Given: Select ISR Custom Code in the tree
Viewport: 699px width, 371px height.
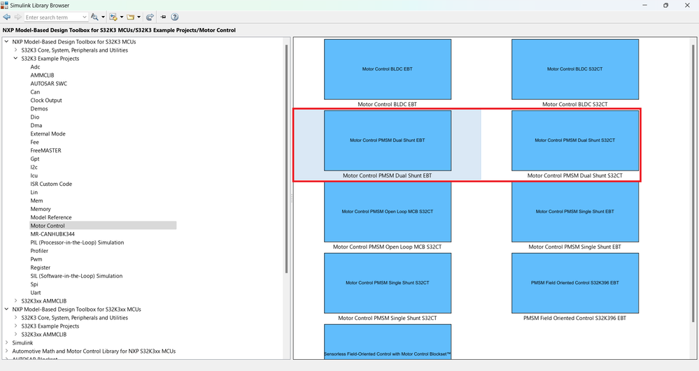Looking at the screenshot, I should point(51,184).
